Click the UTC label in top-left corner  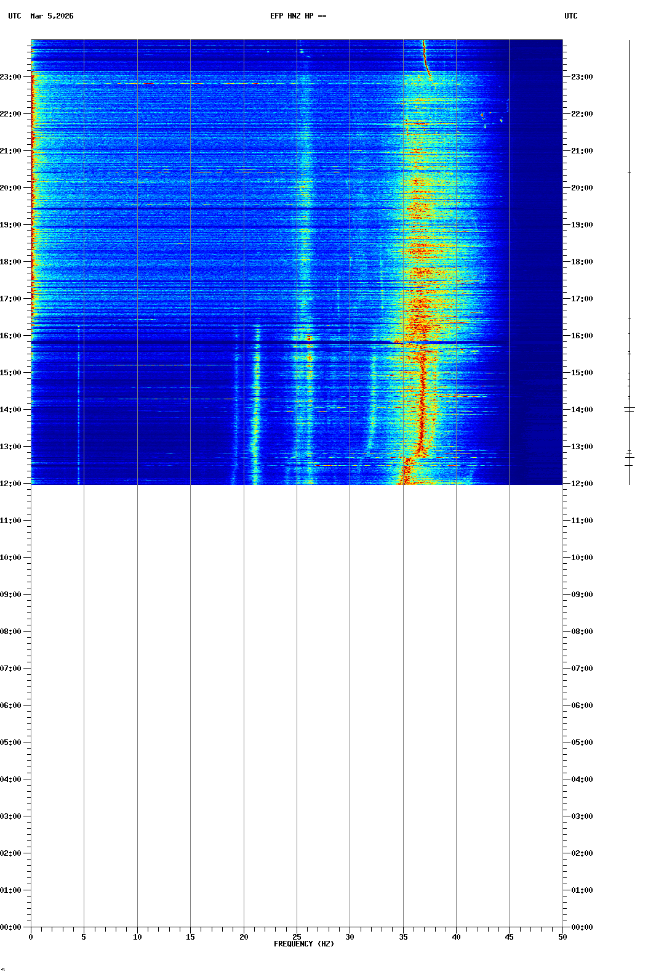15,16
